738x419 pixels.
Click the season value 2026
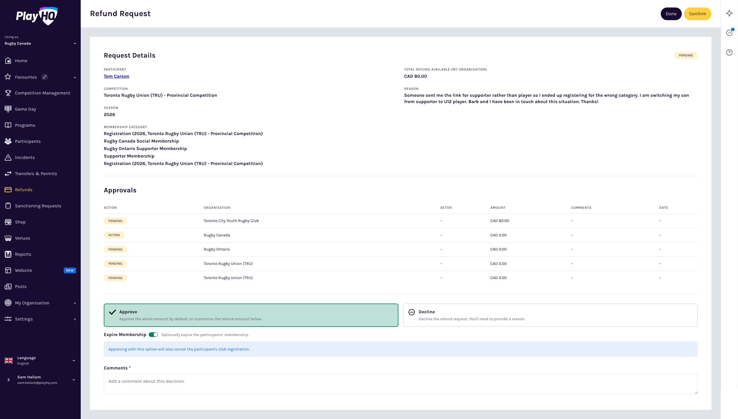pos(109,115)
